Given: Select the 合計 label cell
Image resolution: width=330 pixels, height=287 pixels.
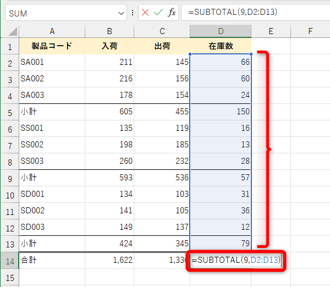Looking at the screenshot, I should [x=52, y=260].
